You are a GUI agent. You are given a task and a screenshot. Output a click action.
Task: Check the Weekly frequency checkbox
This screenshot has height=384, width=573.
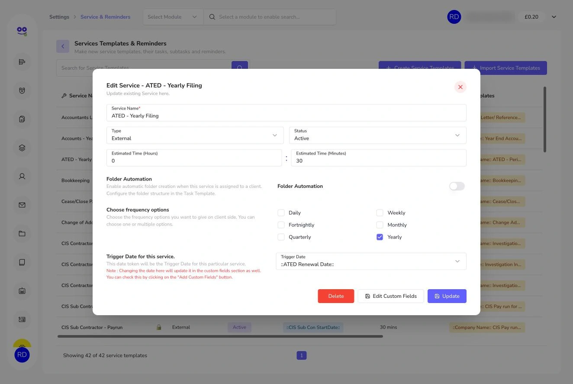380,213
